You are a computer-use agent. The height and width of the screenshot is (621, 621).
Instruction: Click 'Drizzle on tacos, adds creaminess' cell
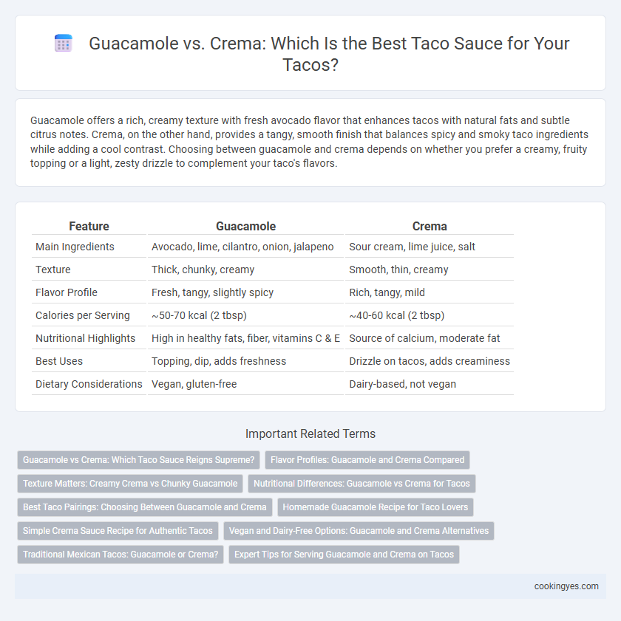430,361
